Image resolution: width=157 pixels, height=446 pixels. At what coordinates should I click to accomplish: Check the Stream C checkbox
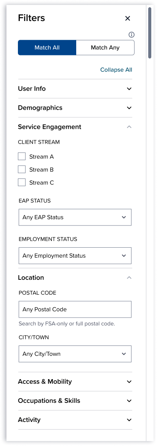22,183
